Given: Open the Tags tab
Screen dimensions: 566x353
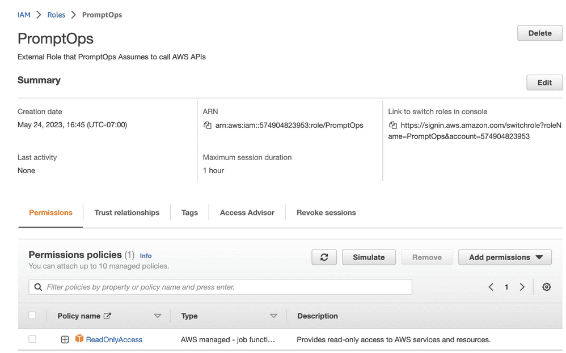Looking at the screenshot, I should click(189, 213).
